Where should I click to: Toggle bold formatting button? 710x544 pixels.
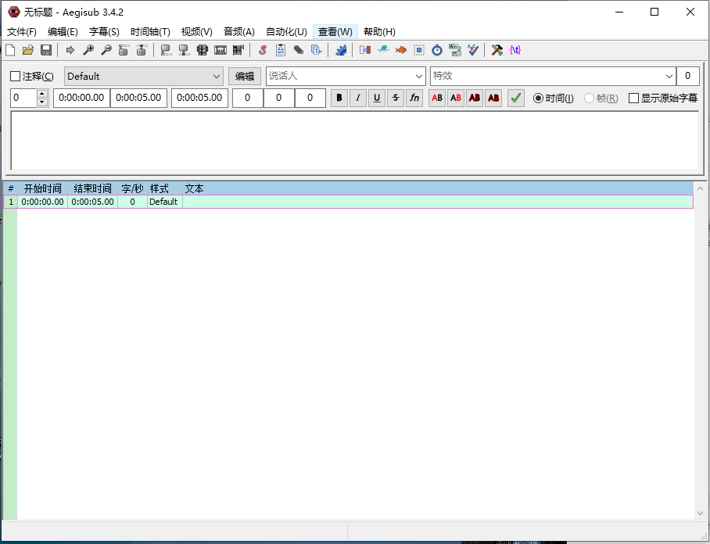click(x=339, y=98)
